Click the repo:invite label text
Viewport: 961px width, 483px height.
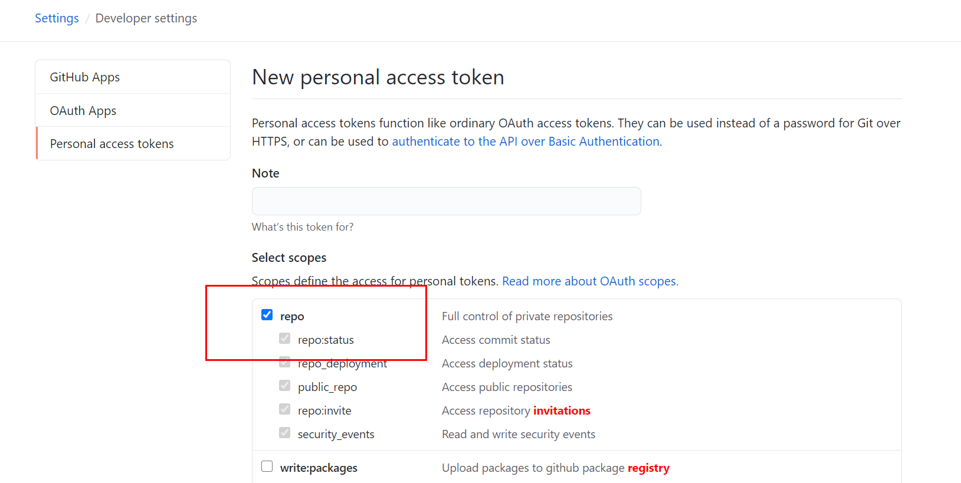(324, 411)
